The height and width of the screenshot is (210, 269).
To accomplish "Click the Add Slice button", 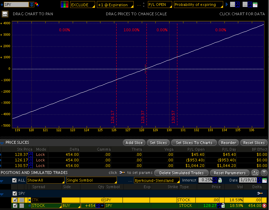I will point(134,143).
